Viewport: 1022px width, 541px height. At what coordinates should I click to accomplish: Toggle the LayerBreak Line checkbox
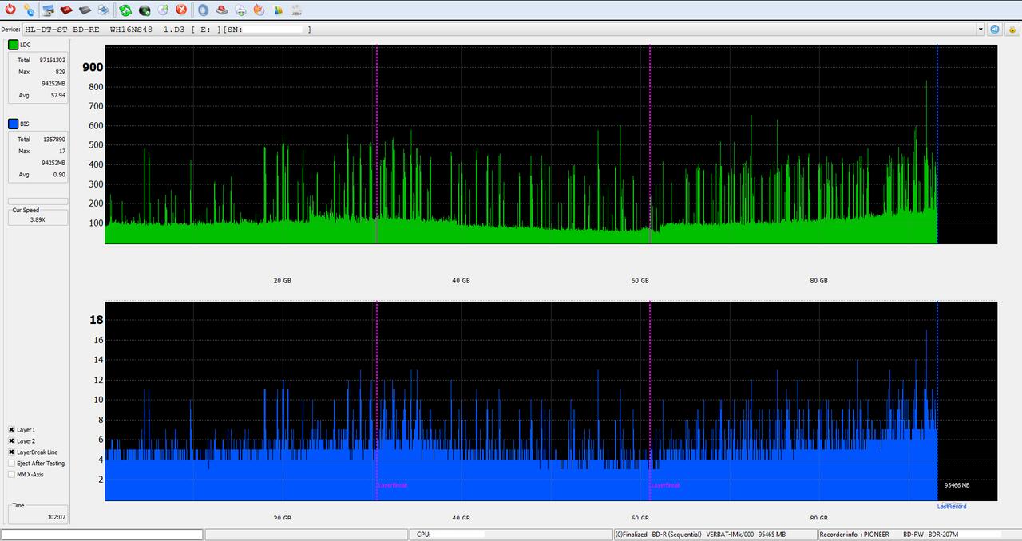pos(12,452)
